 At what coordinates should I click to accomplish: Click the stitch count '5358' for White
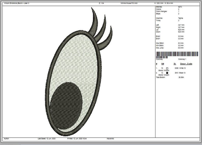[x=177, y=68]
